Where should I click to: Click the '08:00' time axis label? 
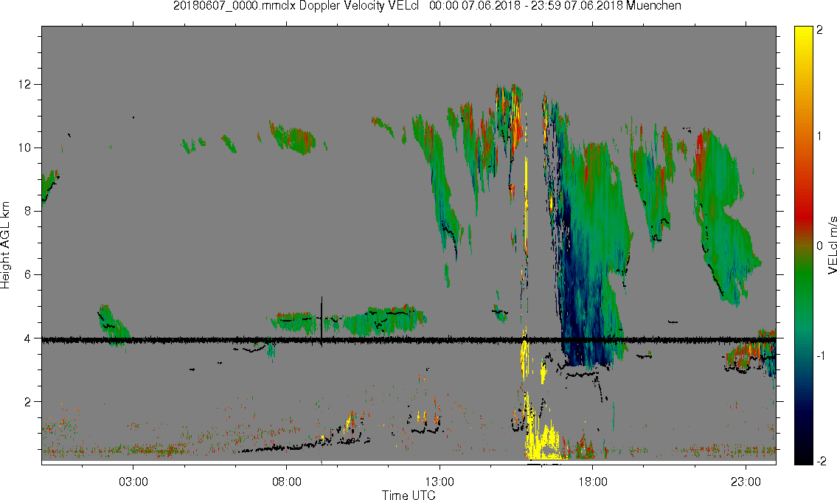point(287,482)
